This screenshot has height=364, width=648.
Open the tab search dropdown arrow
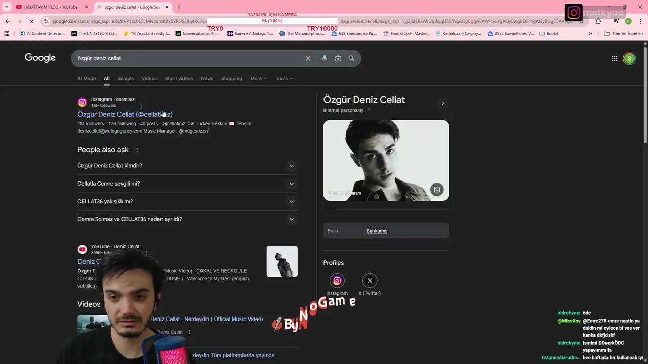coord(6,7)
